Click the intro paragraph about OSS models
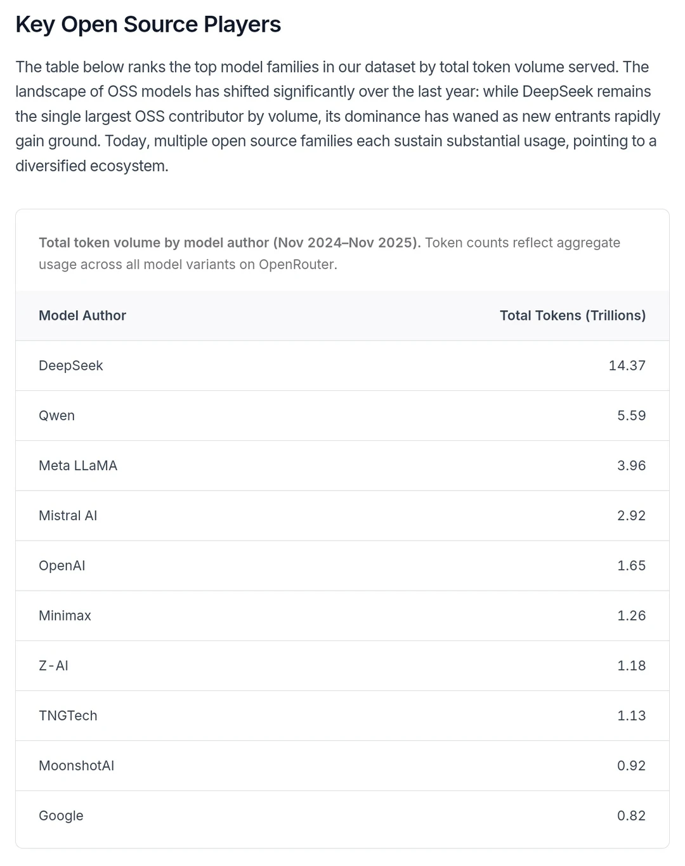The width and height of the screenshot is (685, 866). coord(337,116)
